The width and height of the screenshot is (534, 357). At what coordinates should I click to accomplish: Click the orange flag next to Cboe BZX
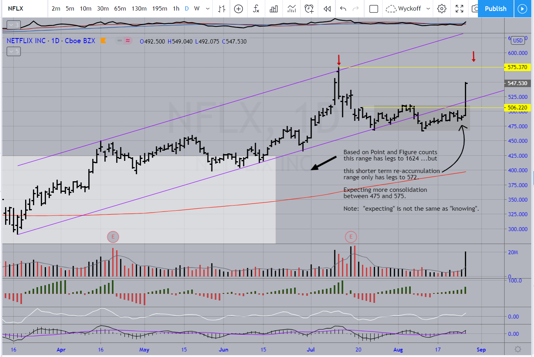click(x=104, y=40)
